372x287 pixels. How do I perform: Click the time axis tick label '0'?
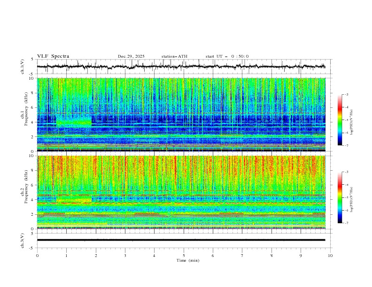[x=37, y=256]
